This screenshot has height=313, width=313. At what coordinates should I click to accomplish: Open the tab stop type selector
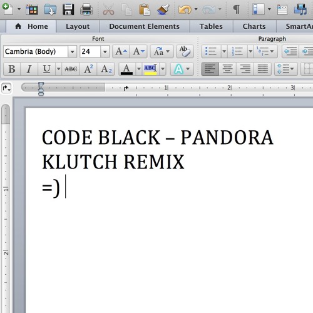[6, 88]
